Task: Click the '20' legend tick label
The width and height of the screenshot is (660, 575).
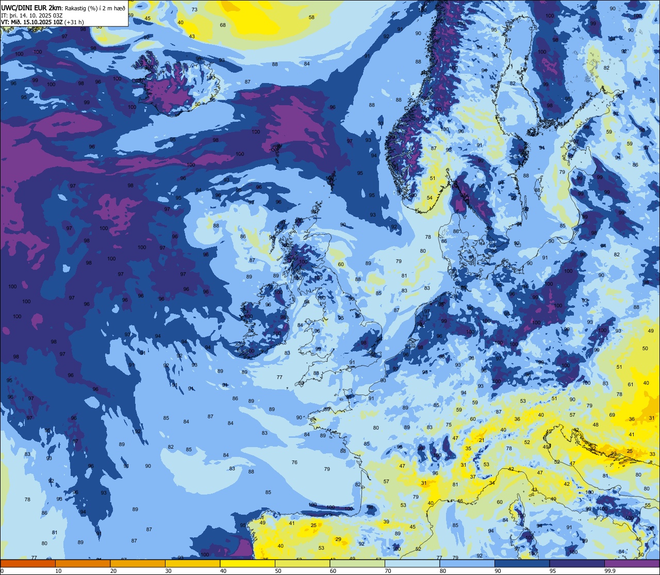Action: click(x=113, y=571)
